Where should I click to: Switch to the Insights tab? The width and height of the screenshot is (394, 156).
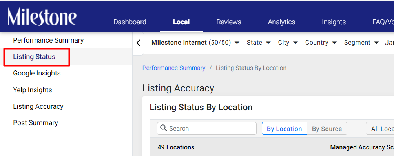(334, 22)
